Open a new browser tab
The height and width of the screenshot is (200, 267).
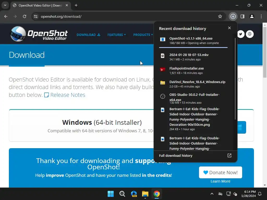click(76, 5)
